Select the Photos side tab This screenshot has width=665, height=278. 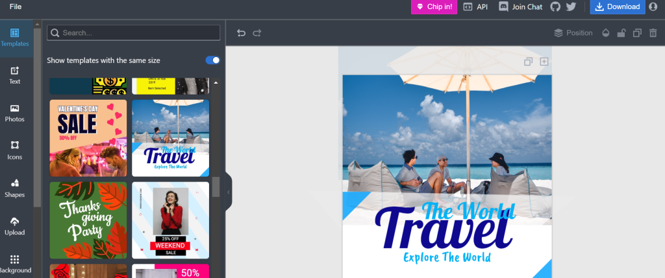15,113
